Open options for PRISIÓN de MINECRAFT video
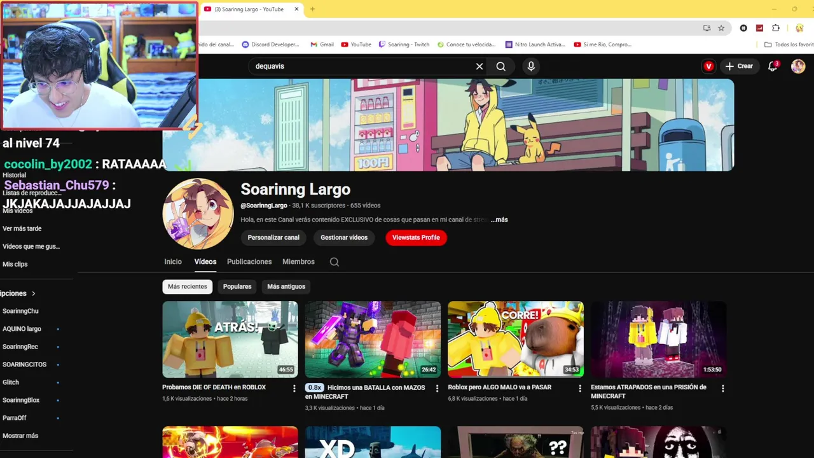 (722, 388)
